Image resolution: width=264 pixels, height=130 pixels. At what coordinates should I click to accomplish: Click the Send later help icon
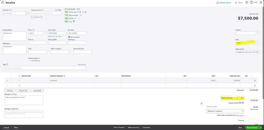pyautogui.click(x=41, y=17)
